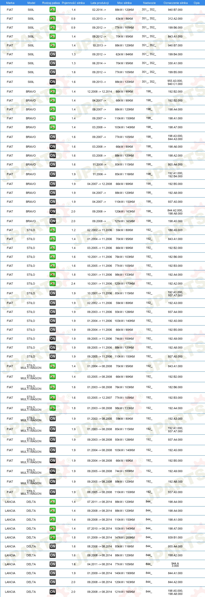Click petrol icon in Bravo 12.2008 -> 12.2014 row

coord(53,92)
